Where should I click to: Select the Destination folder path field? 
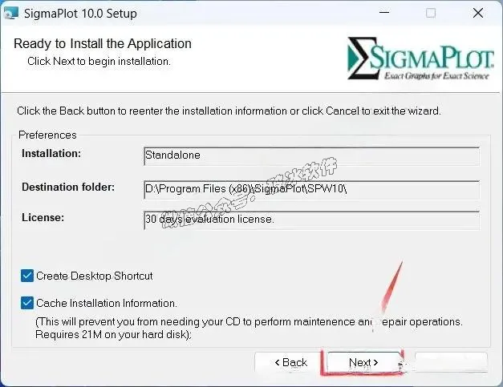[x=311, y=189]
